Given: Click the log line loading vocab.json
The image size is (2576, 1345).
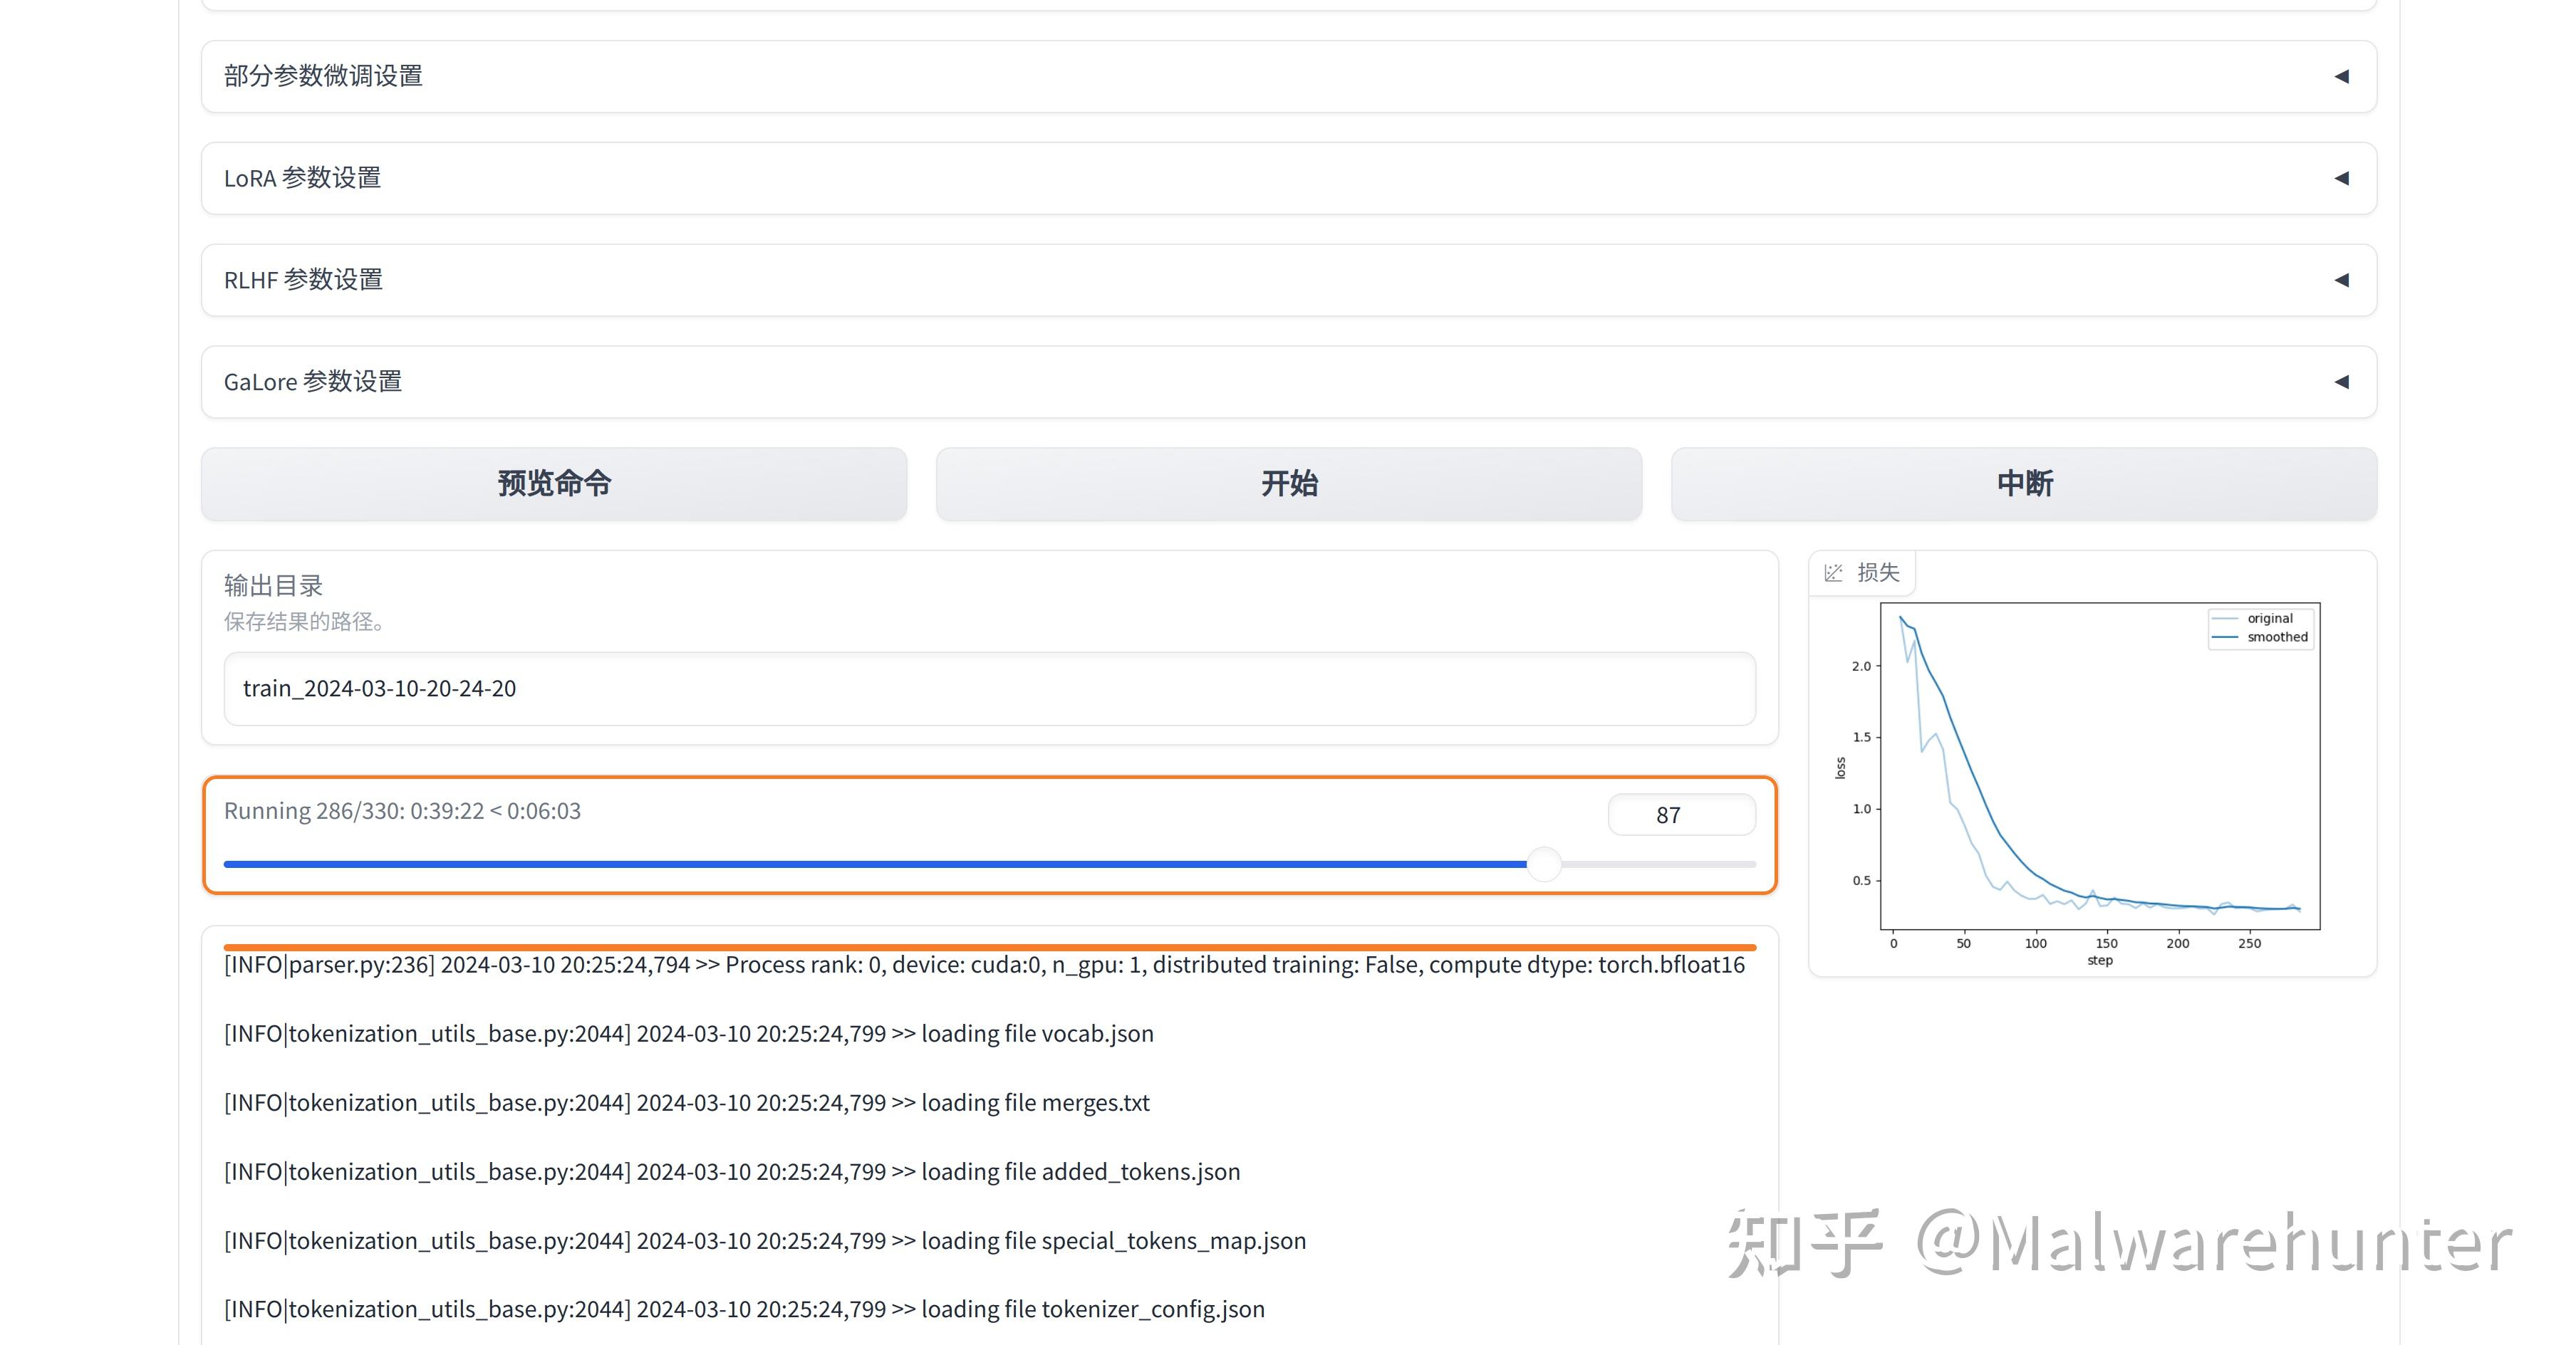Looking at the screenshot, I should click(689, 1033).
